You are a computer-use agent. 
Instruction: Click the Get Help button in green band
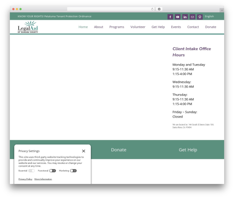point(188,150)
